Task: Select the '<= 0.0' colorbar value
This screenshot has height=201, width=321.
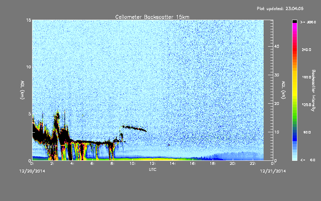Action: (308, 160)
